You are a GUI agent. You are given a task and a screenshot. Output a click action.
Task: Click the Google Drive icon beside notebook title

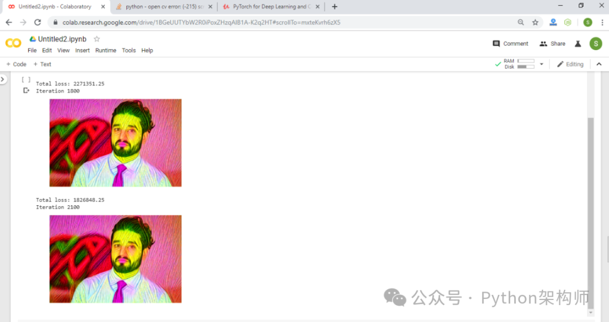[33, 39]
